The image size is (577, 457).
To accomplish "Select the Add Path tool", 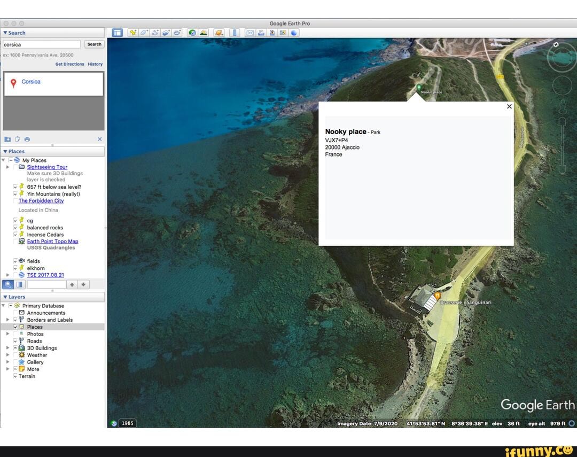I will 155,33.
